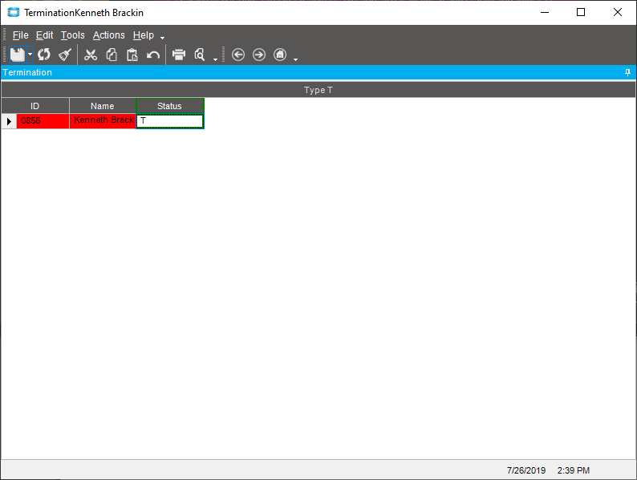Click the Back navigation arrow icon

click(x=238, y=55)
